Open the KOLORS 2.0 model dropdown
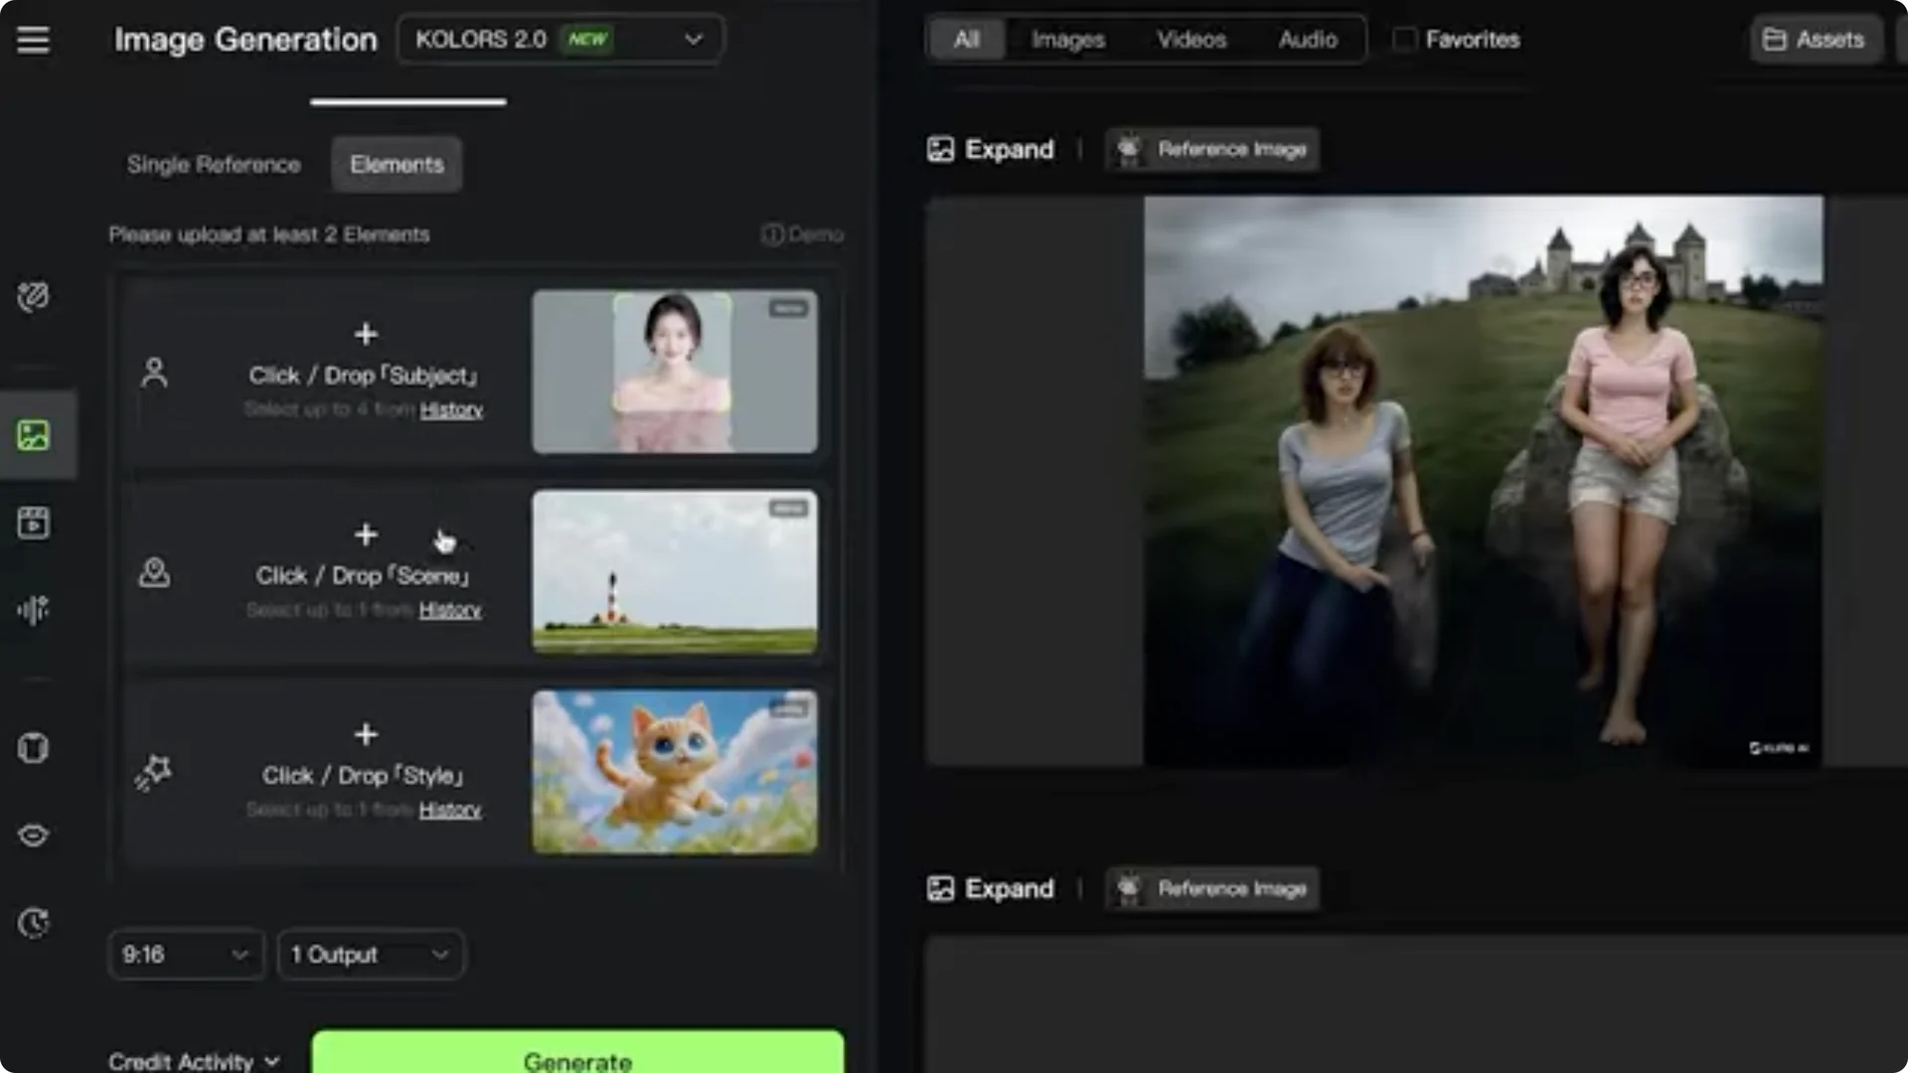This screenshot has height=1073, width=1908. (x=559, y=39)
